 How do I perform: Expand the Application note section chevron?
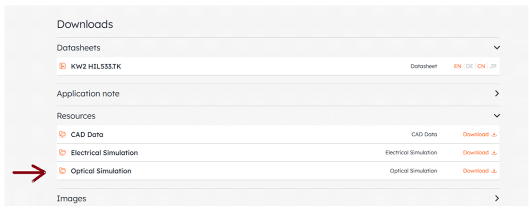click(x=496, y=93)
